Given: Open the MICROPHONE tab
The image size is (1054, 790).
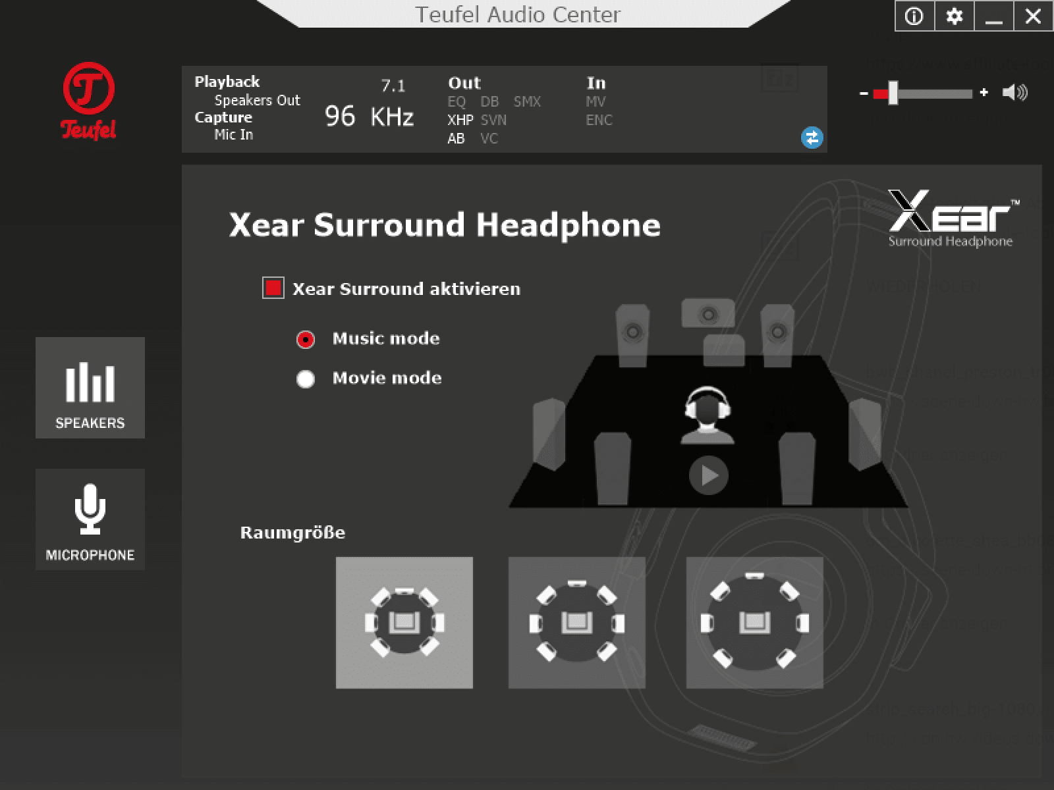Looking at the screenshot, I should (x=90, y=519).
